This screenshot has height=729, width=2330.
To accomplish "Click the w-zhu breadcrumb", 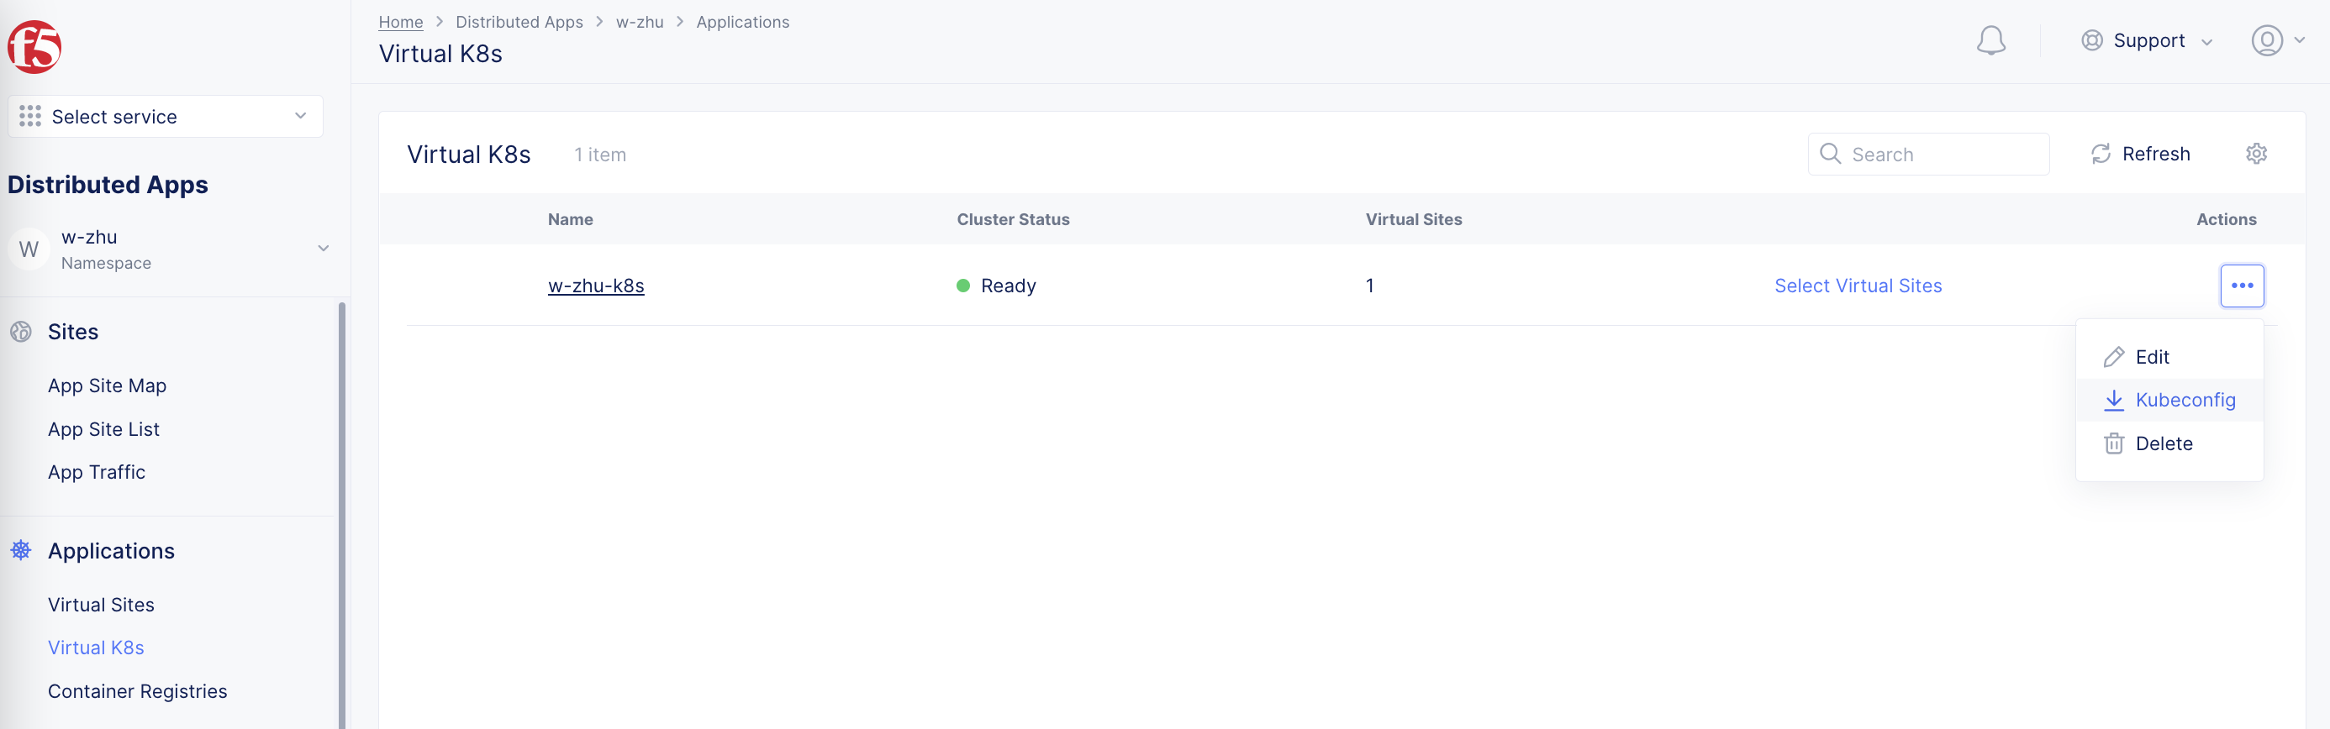I will 640,22.
